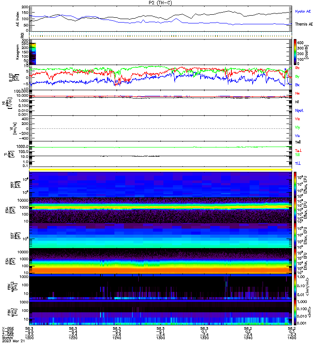
Task: Click the red Viz velocity legend label
Action: (x=297, y=119)
